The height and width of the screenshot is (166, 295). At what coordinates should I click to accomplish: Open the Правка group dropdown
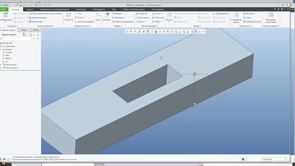[x=197, y=26]
